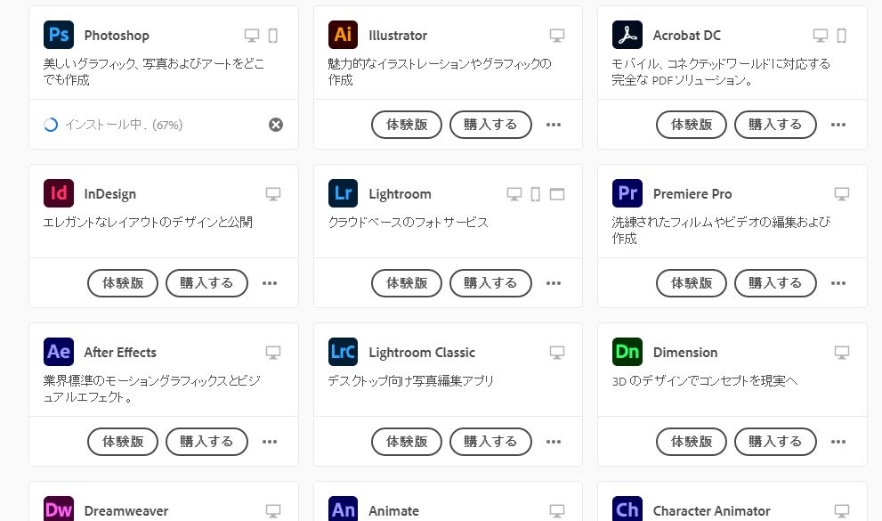Buy Premiere Pro using the 購入する button
882x521 pixels.
(775, 283)
